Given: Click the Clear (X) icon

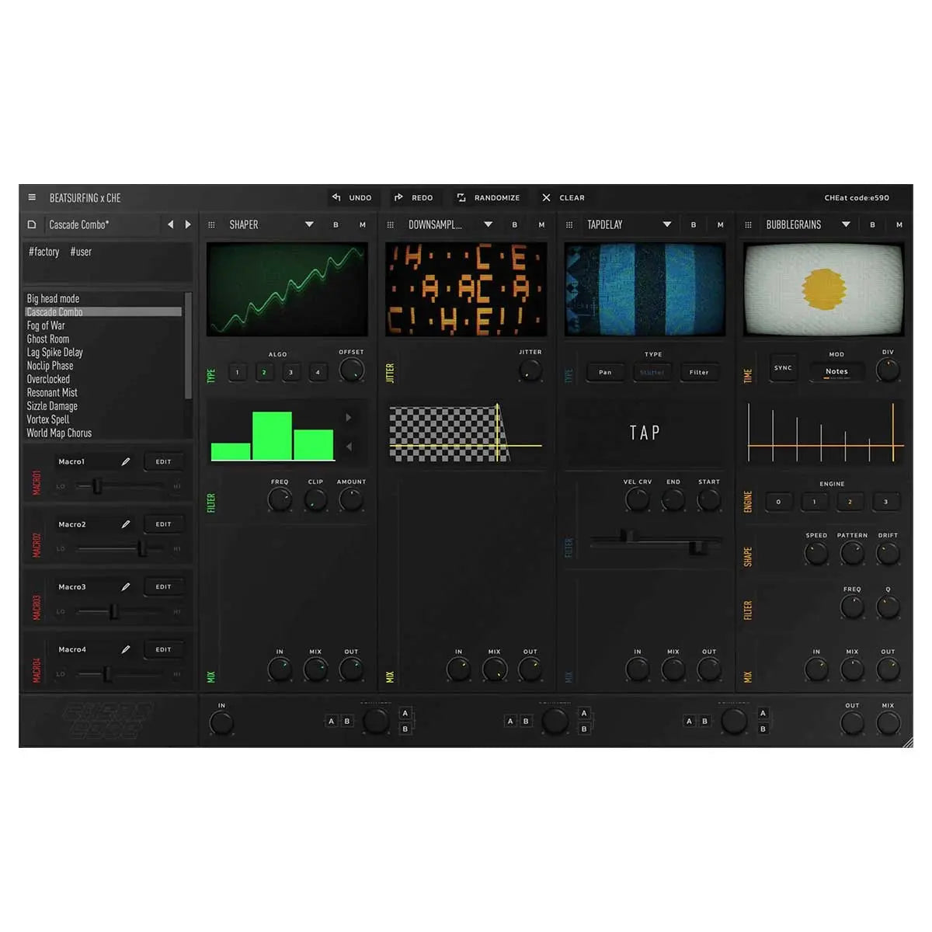Looking at the screenshot, I should [x=546, y=197].
